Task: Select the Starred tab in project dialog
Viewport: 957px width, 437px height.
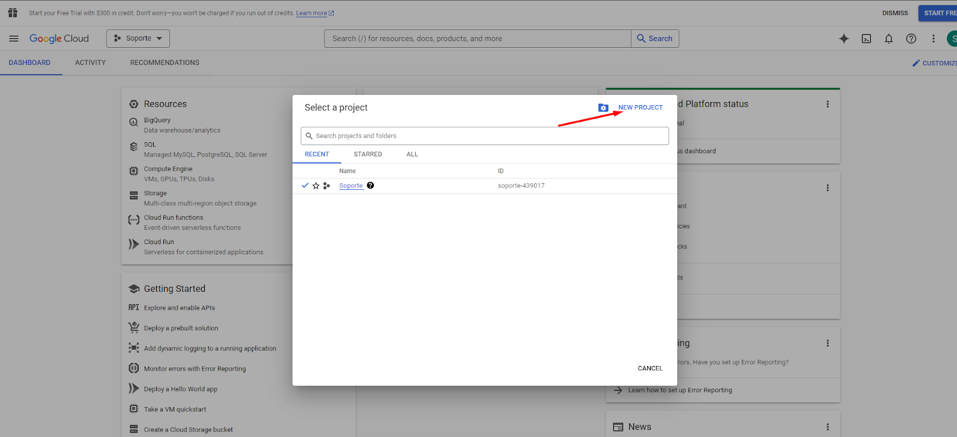Action: [368, 154]
